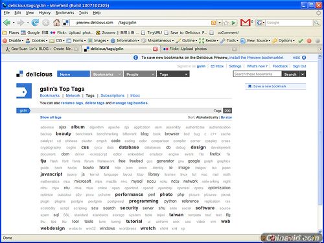324x243 pixels.
Task: Click the Stop loading icon
Action: pyautogui.click(x=45, y=23)
